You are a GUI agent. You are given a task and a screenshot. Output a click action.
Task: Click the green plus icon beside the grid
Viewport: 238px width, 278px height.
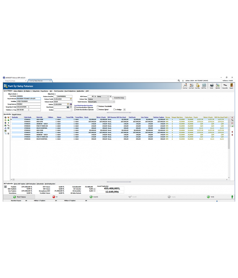pyautogui.click(x=8, y=120)
